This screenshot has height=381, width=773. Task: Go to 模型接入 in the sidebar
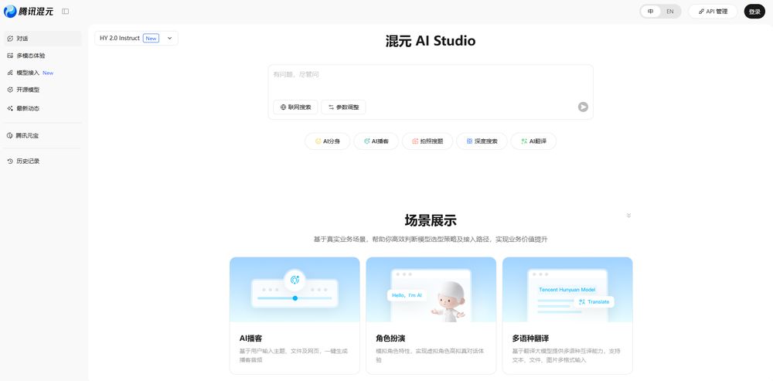point(43,73)
